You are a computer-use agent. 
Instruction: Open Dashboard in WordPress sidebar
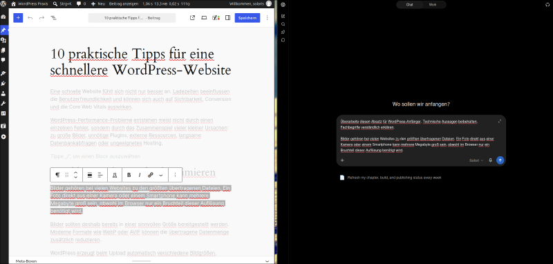click(x=3, y=17)
